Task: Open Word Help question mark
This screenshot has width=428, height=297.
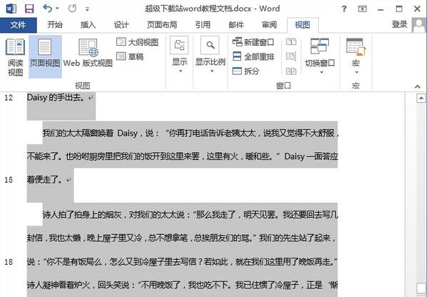Action: pyautogui.click(x=344, y=9)
